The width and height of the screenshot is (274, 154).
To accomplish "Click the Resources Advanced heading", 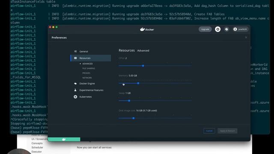I will (134, 50).
